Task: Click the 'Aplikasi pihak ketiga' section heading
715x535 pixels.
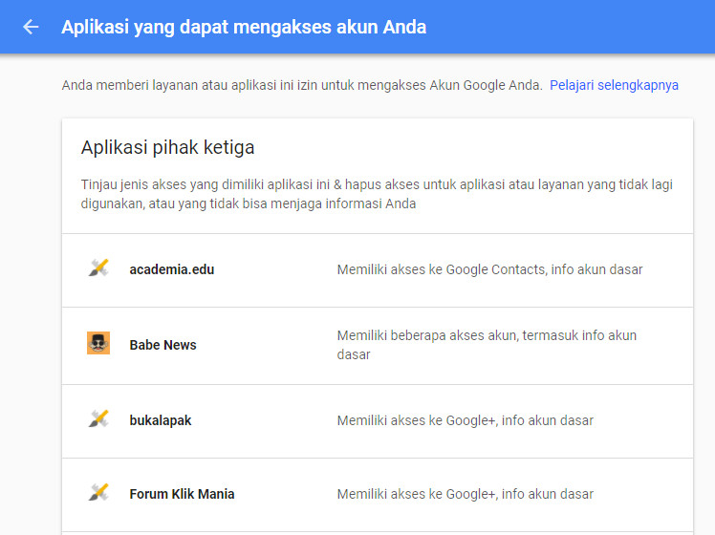Action: click(168, 148)
